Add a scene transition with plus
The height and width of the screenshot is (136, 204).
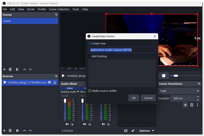click(185, 105)
